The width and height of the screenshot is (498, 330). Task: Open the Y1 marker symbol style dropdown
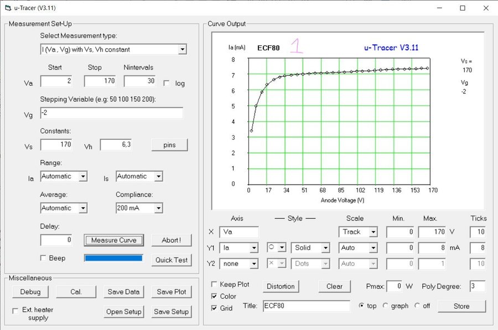point(282,248)
